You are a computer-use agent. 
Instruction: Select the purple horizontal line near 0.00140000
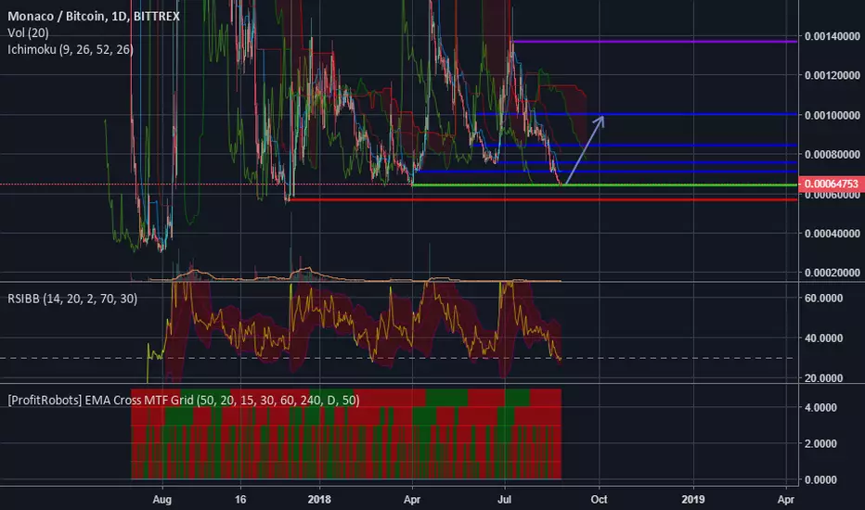tap(654, 42)
